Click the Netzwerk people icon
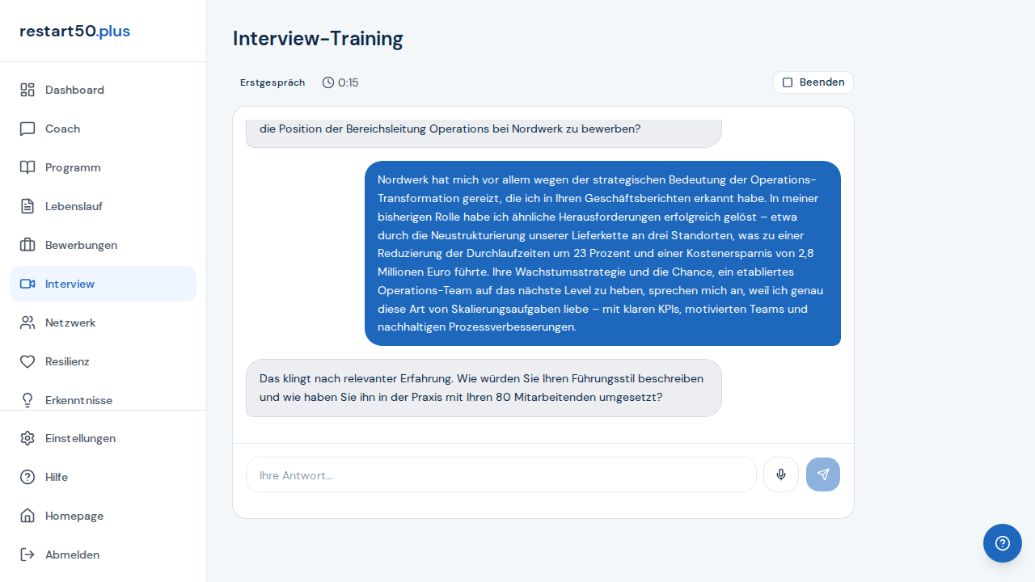 (27, 323)
